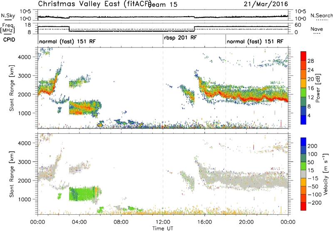This screenshot has width=333, height=231.
Task: Click the first normal (fast) 151 RF label at 00:00
Action: (67, 41)
